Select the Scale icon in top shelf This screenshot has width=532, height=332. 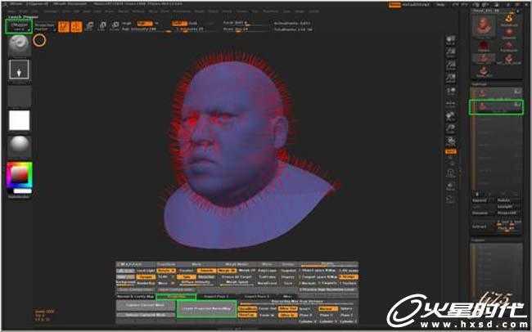(102, 26)
